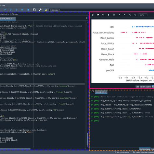Click the Race_Not Provided plot label
This screenshot has width=154, height=154.
(103, 32)
